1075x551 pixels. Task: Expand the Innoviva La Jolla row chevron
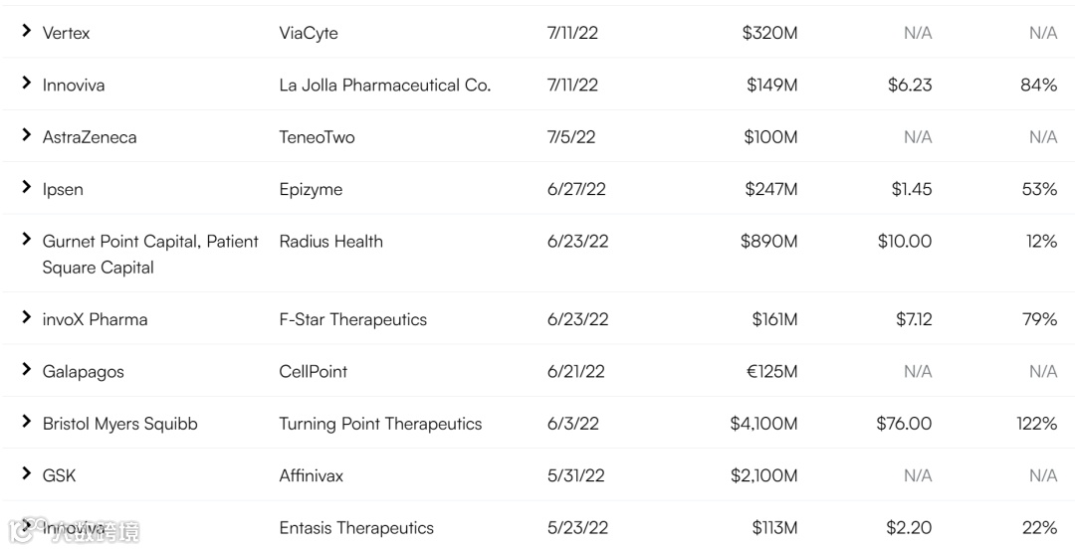point(27,84)
